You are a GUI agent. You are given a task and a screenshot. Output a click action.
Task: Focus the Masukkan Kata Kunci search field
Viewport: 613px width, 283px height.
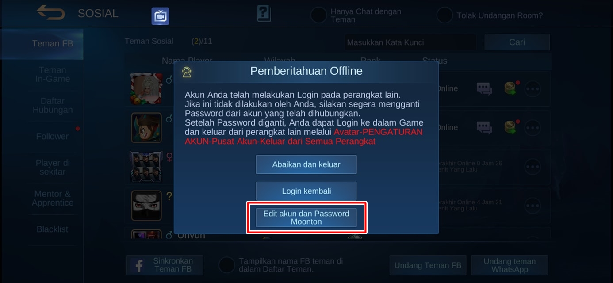(410, 42)
